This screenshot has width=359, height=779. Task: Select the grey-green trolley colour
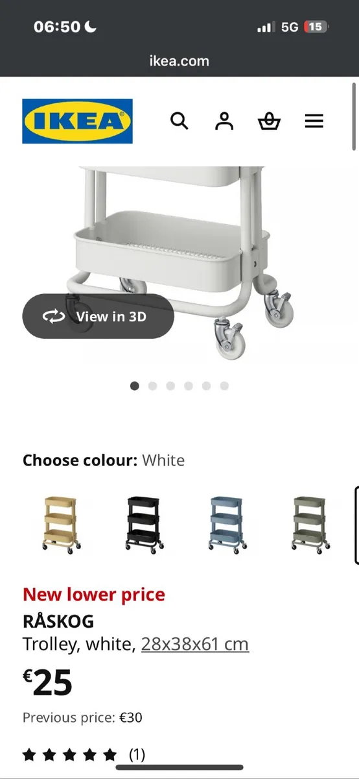tap(309, 524)
